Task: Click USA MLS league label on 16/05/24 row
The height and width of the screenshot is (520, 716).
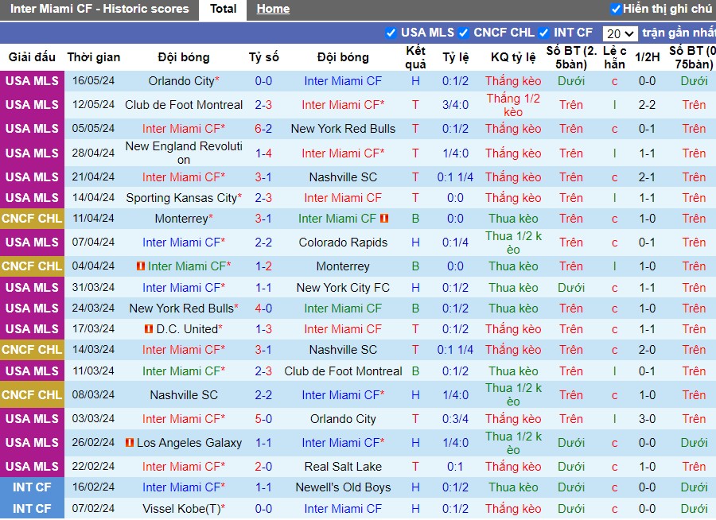Action: (x=32, y=81)
